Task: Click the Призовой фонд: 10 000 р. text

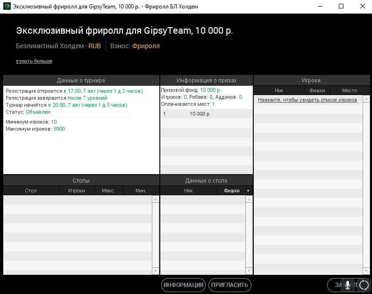Action: 191,90
